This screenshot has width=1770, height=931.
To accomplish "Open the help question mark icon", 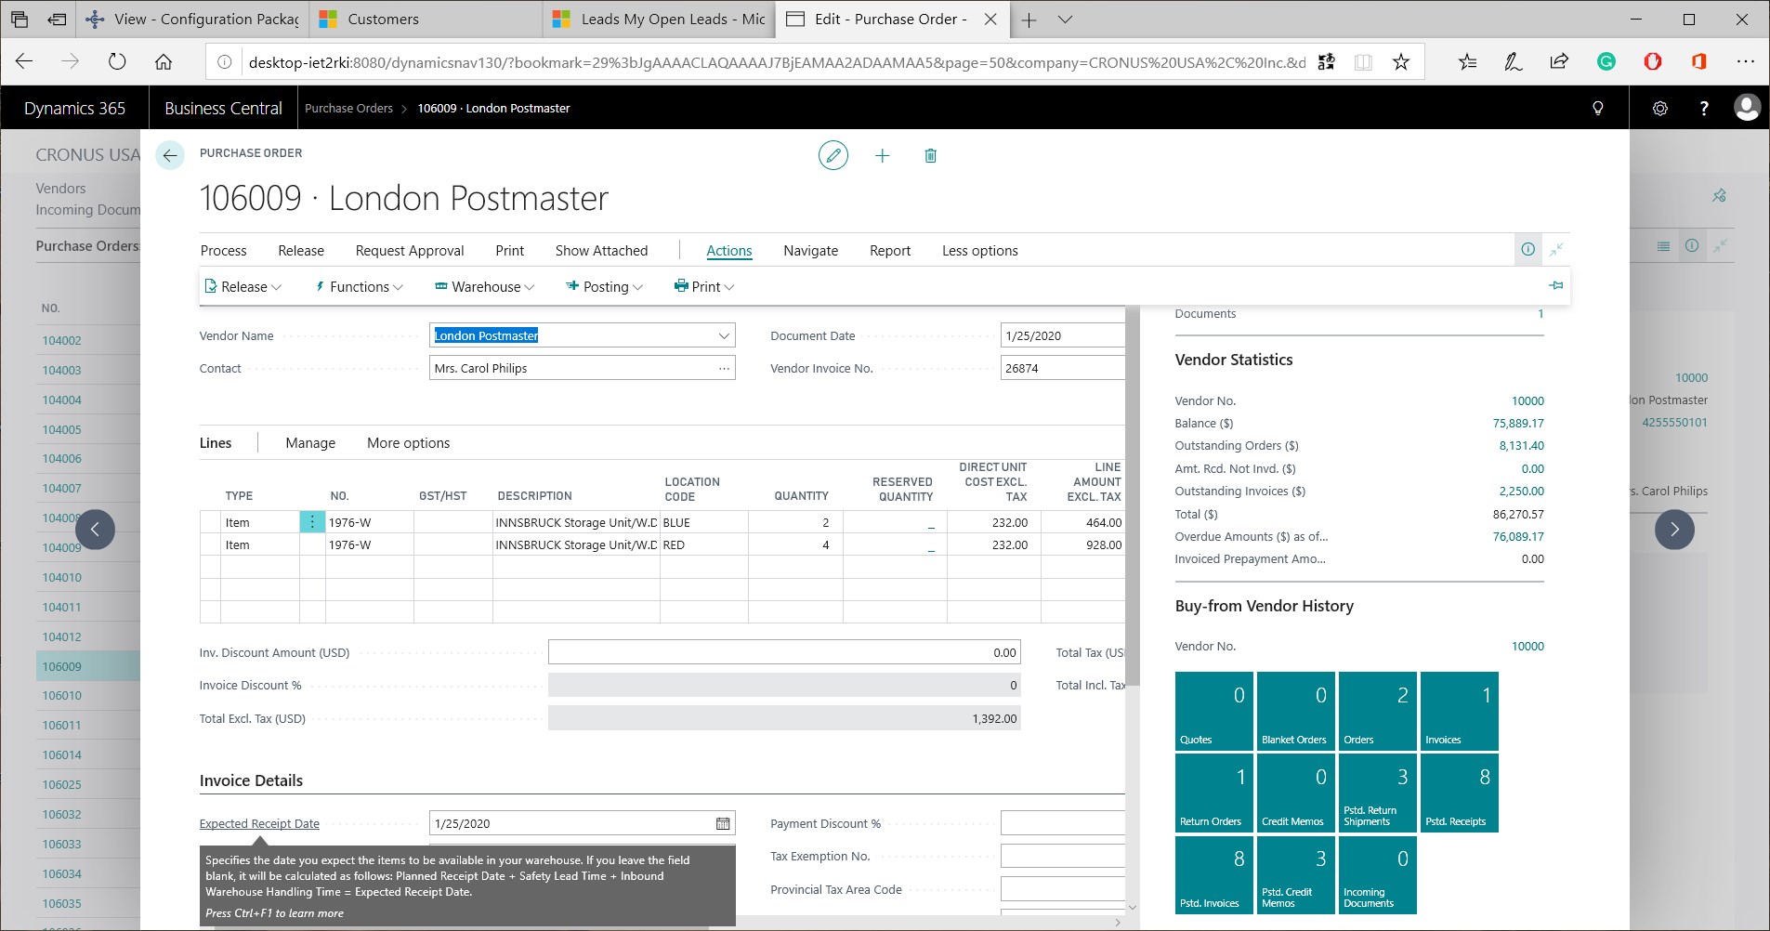I will coord(1704,108).
